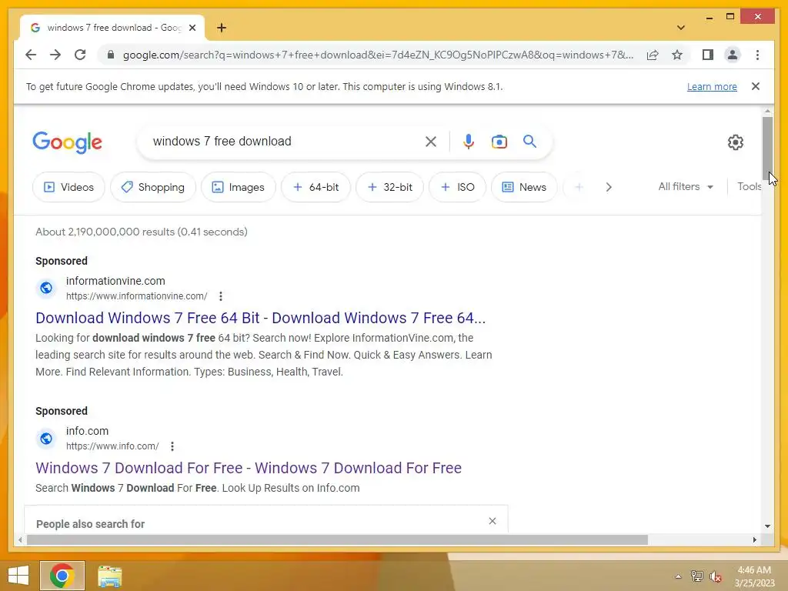Open the informationvine.com site URL
The width and height of the screenshot is (788, 591).
[x=136, y=296]
